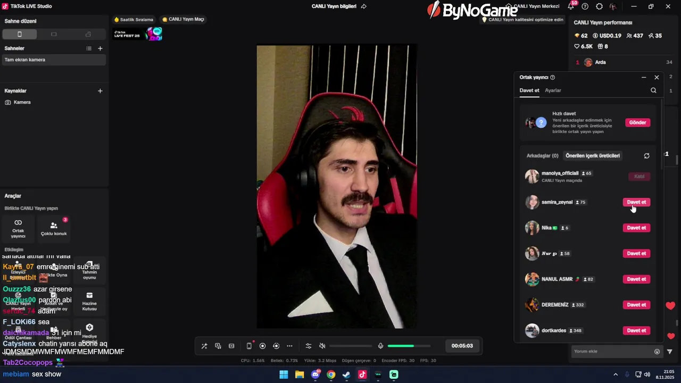This screenshot has height=383, width=681.
Task: Open Google Chrome from the taskbar
Action: pos(331,374)
